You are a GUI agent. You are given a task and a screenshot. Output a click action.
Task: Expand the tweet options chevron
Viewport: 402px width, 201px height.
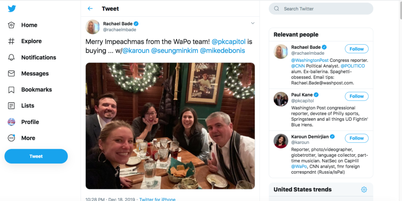coord(252,23)
